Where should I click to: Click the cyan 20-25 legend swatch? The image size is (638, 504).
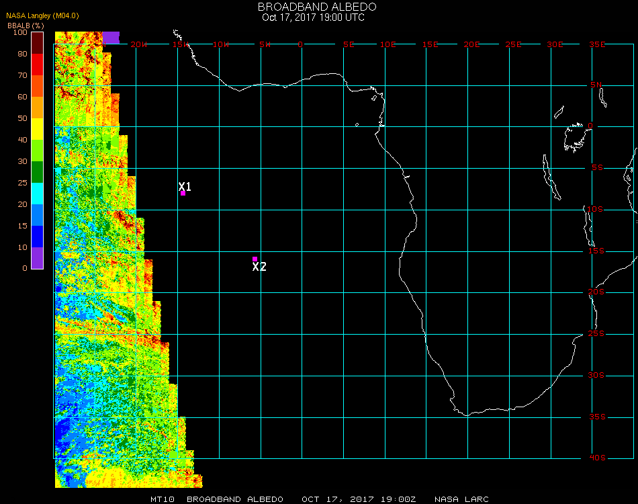pyautogui.click(x=38, y=194)
